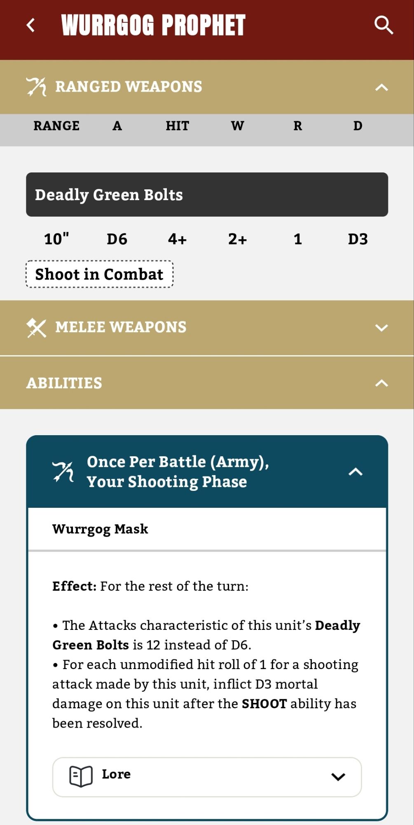Click the Wurrgog Mask ability name

[100, 529]
